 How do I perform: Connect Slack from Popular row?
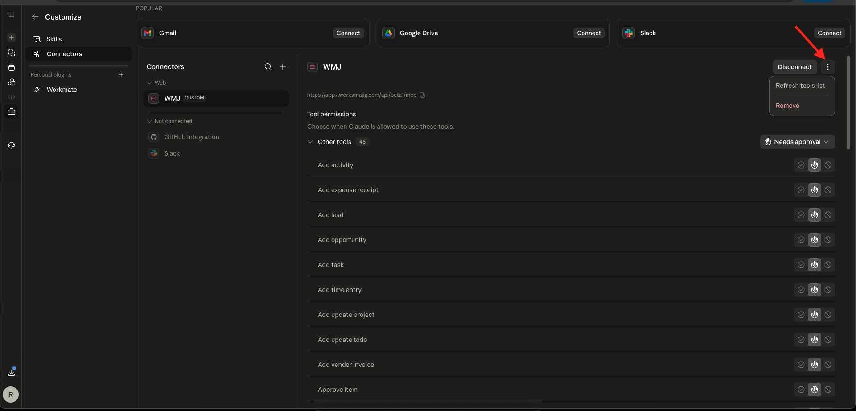829,33
